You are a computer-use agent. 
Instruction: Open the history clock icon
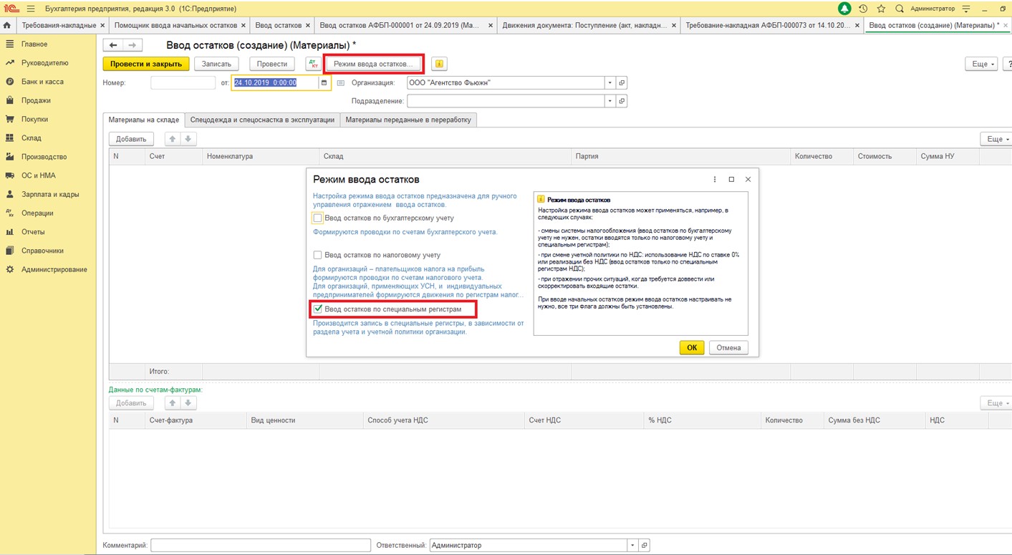coord(863,9)
